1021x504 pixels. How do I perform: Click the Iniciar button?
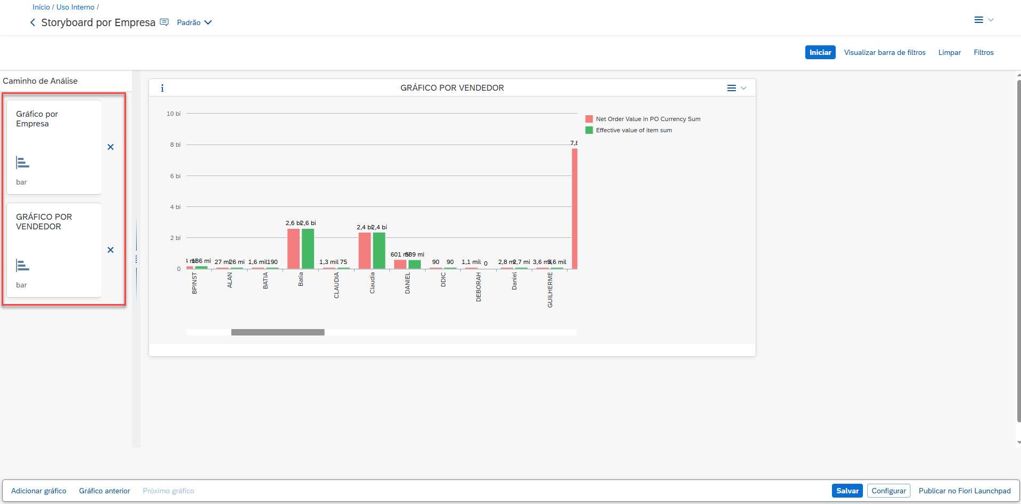pyautogui.click(x=820, y=52)
